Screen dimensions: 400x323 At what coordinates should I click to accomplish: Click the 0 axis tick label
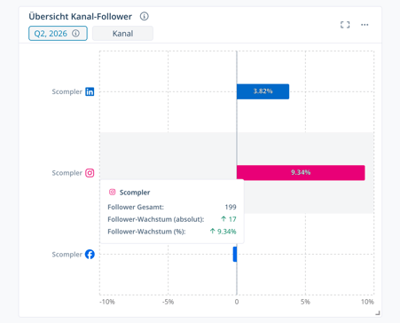237,302
